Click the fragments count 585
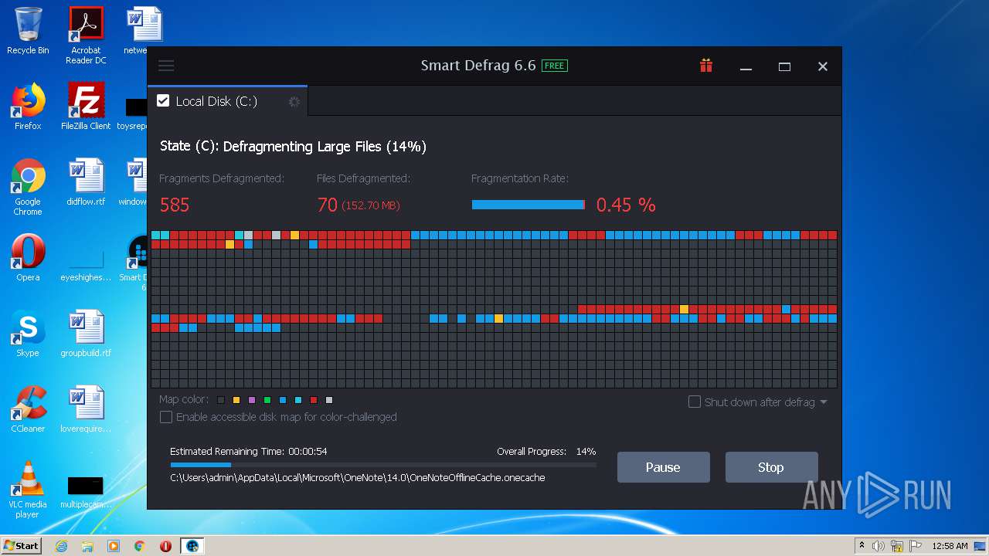 pos(175,205)
